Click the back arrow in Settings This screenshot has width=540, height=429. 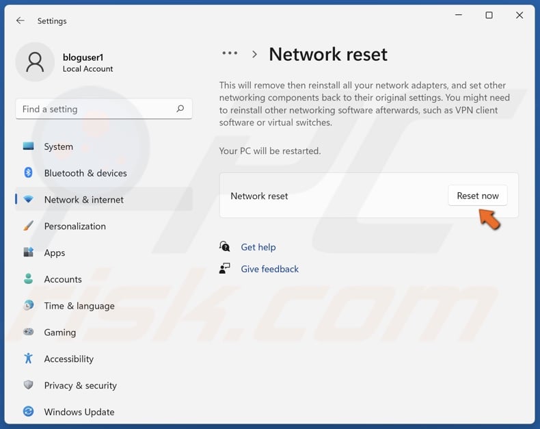[x=21, y=21]
